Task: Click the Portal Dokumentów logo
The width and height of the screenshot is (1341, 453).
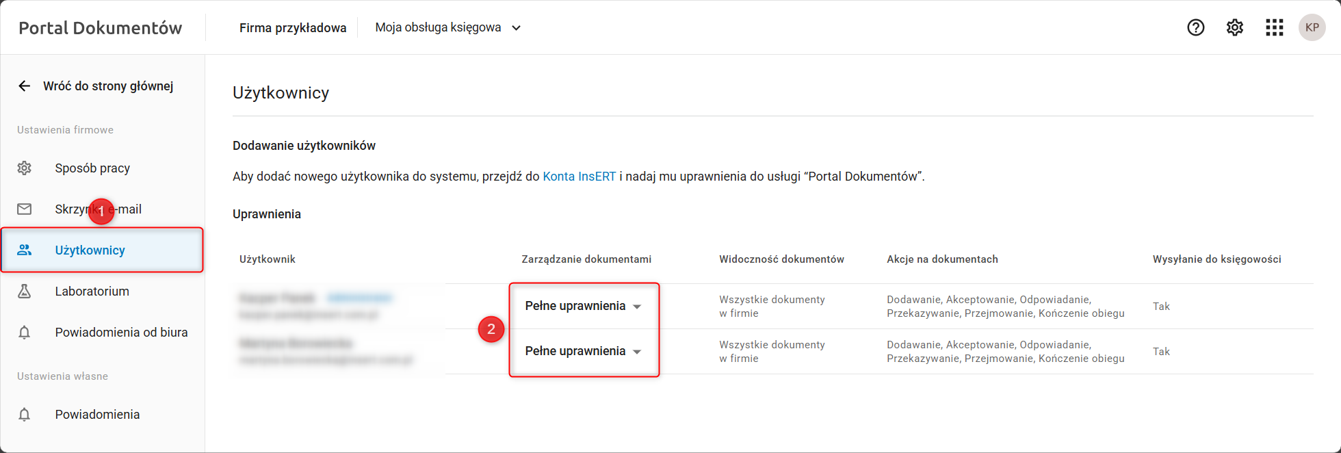Action: click(100, 27)
